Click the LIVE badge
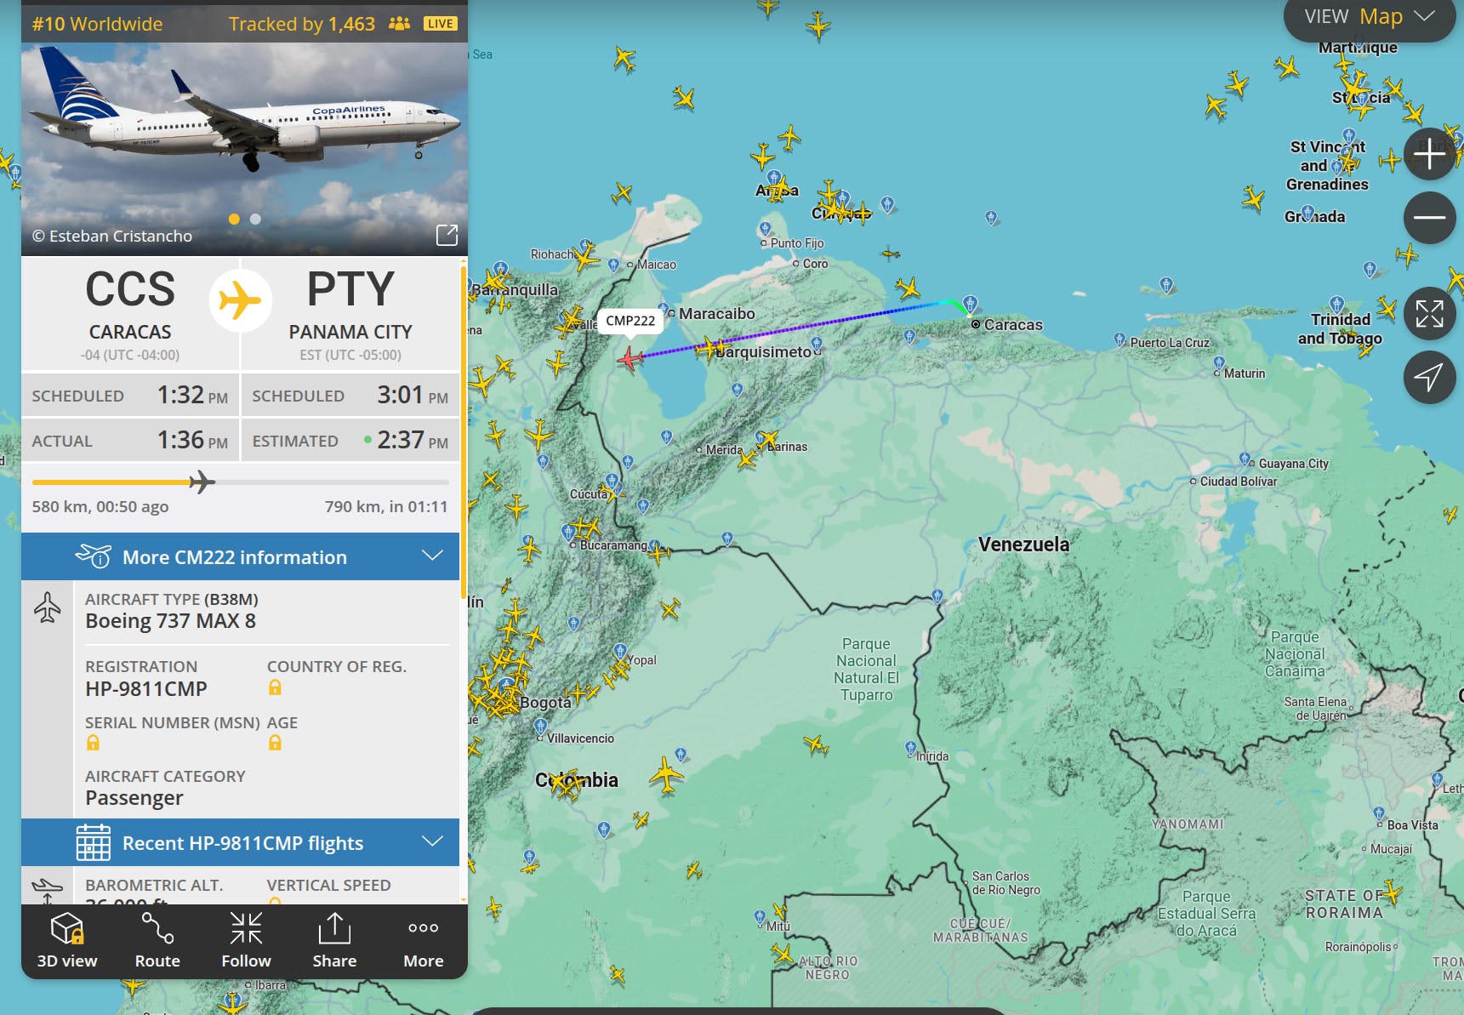 441,24
